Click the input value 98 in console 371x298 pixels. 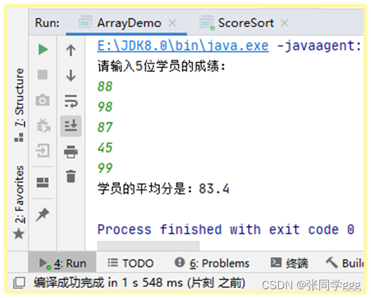[x=105, y=107]
